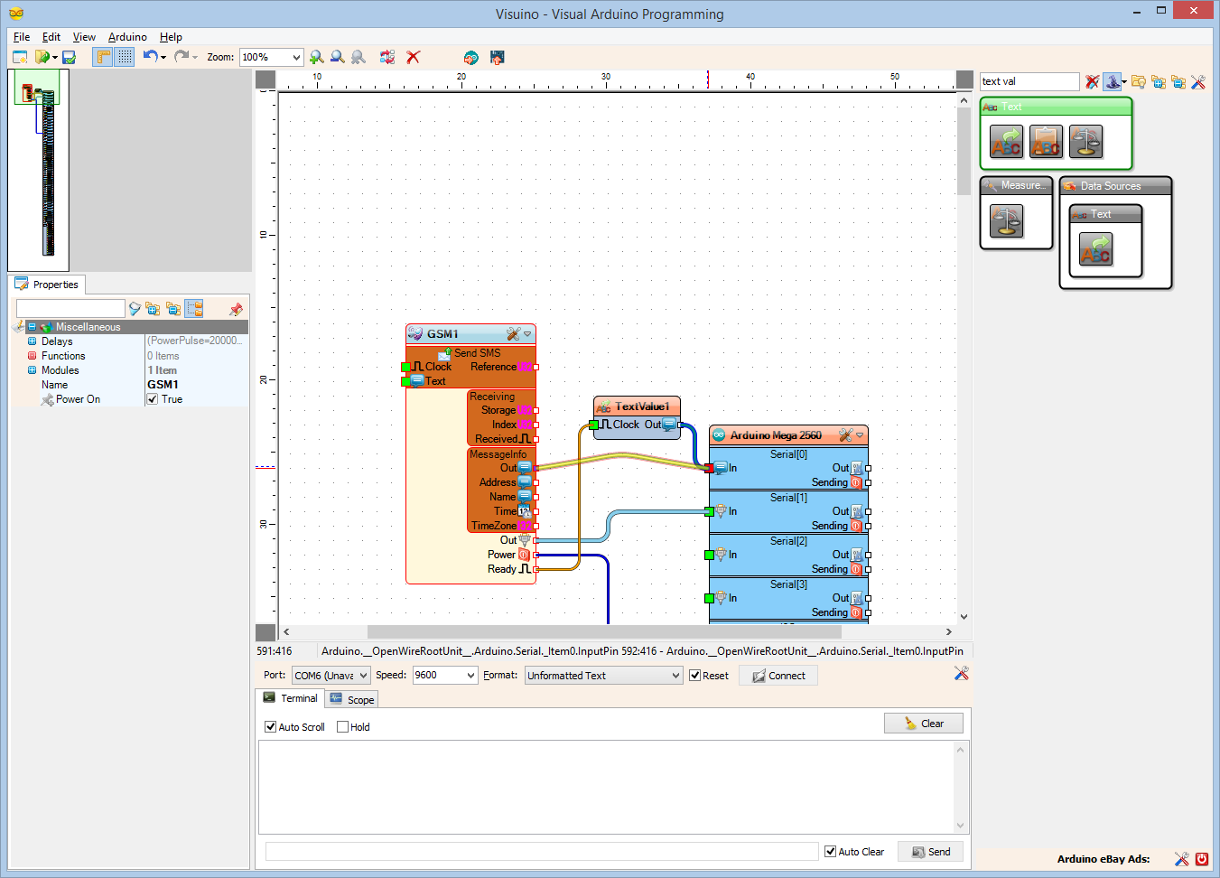Click Text Value component in Text category
This screenshot has width=1220, height=878.
point(1006,142)
